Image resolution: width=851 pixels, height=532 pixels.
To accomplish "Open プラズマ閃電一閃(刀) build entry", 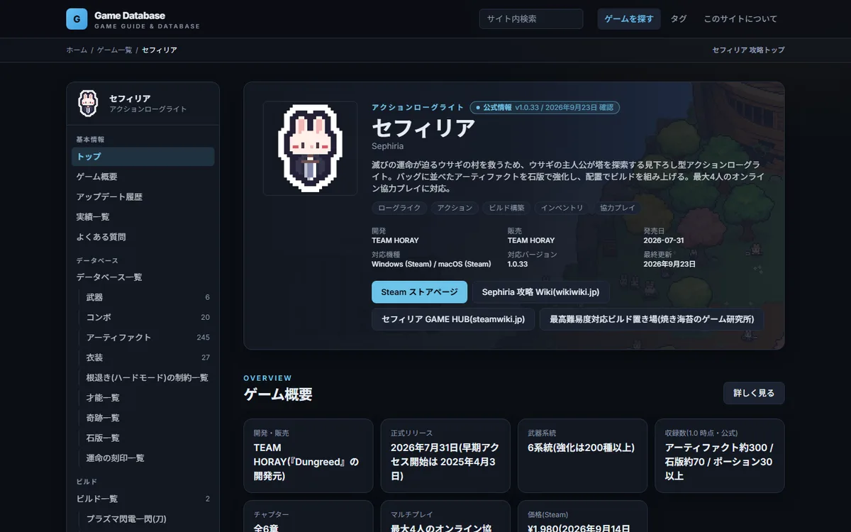I will (148, 519).
